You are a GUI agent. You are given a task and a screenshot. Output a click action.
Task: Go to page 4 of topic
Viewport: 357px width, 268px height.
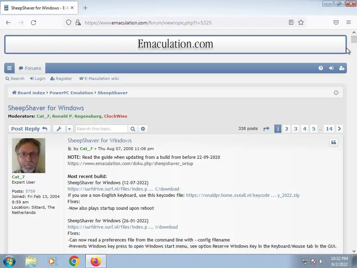[x=305, y=129]
